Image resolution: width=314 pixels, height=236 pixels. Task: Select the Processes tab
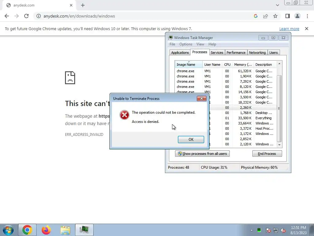tap(200, 52)
